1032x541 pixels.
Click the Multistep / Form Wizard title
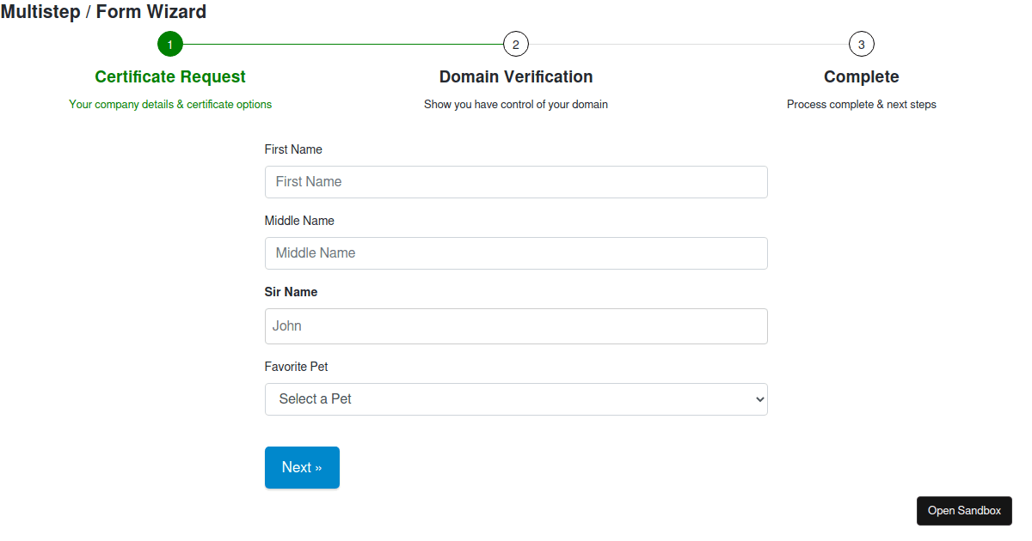coord(104,12)
